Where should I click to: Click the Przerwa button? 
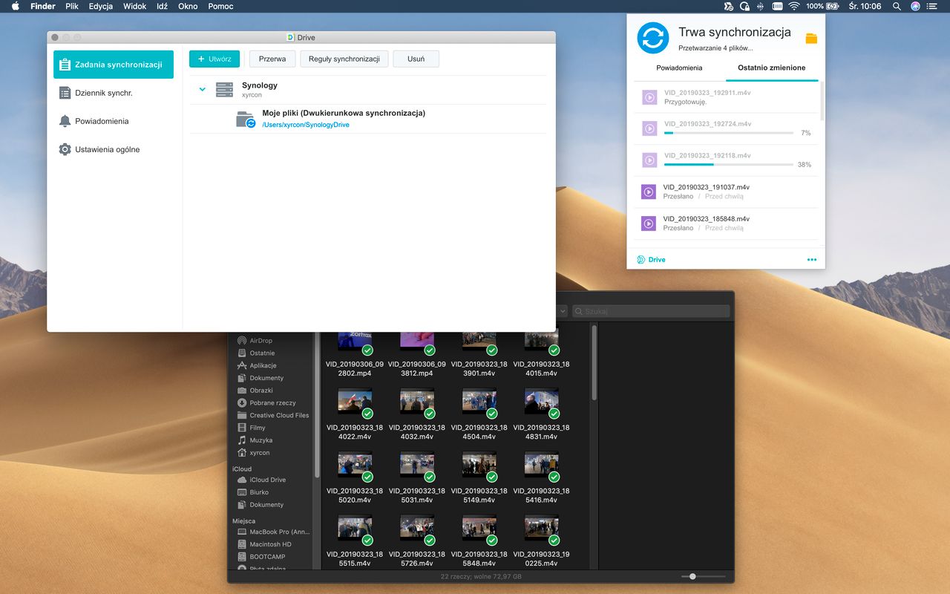click(x=272, y=59)
